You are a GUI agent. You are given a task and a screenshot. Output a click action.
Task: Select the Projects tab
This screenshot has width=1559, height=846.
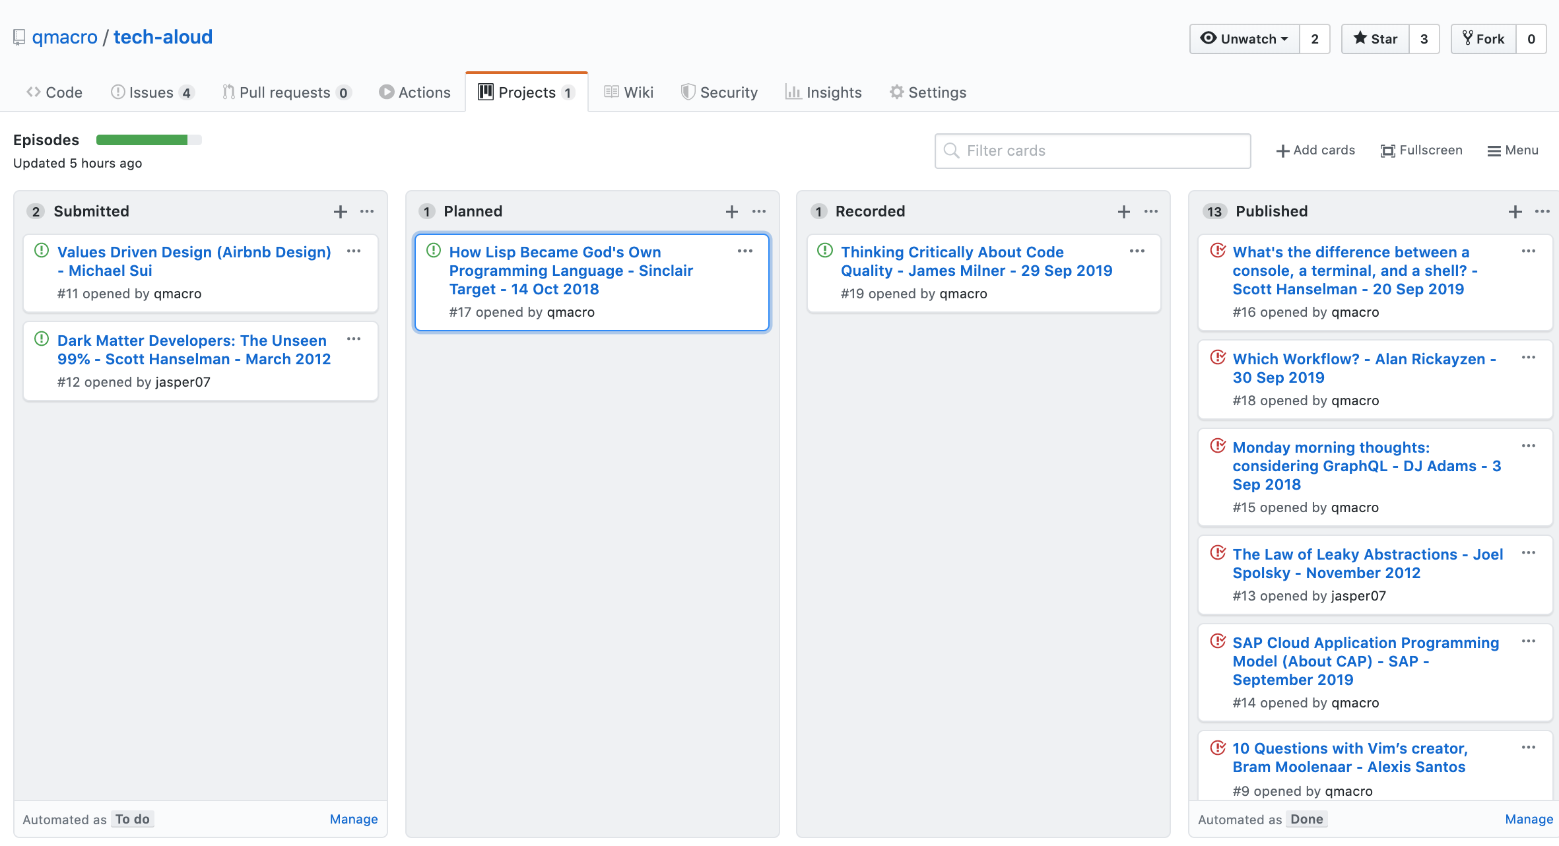coord(526,92)
